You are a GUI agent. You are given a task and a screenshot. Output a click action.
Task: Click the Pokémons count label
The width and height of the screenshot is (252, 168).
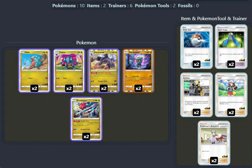(68, 6)
